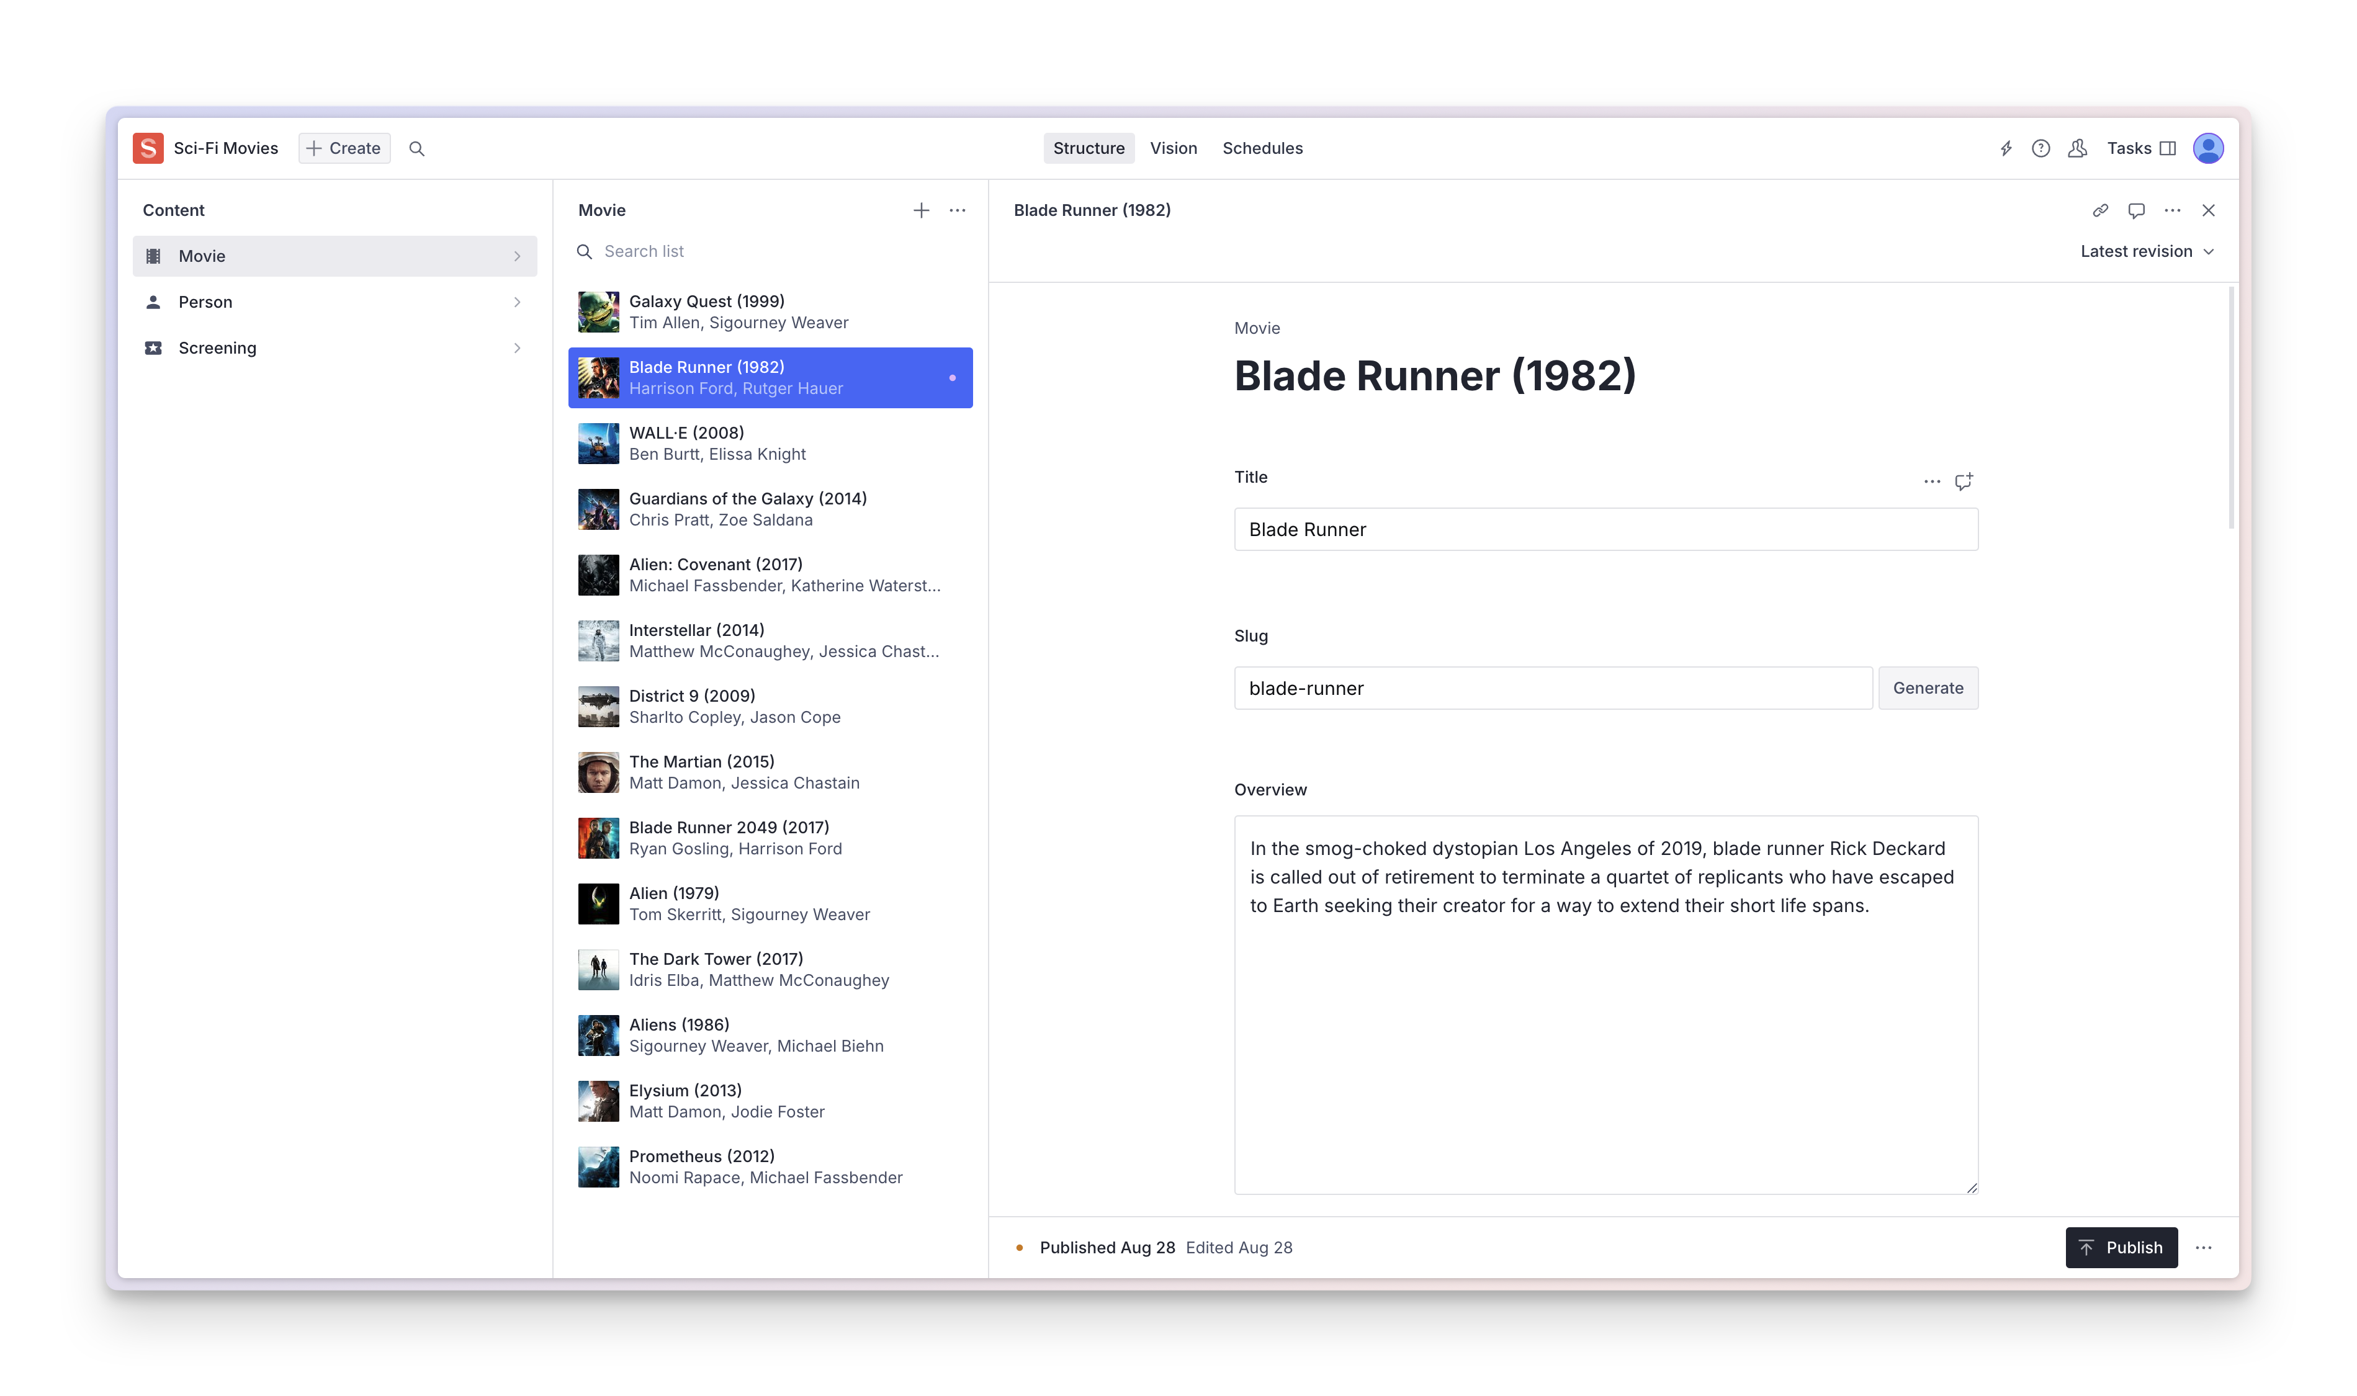Click the lightning bolt activity icon

pyautogui.click(x=2005, y=149)
